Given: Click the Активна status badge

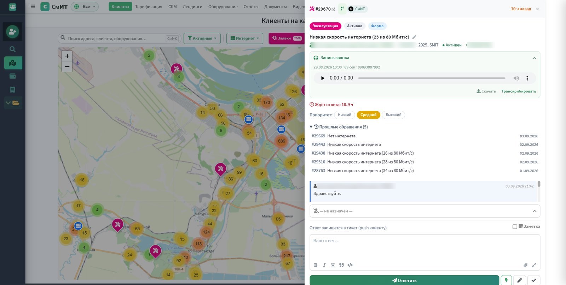Looking at the screenshot, I should (x=354, y=26).
